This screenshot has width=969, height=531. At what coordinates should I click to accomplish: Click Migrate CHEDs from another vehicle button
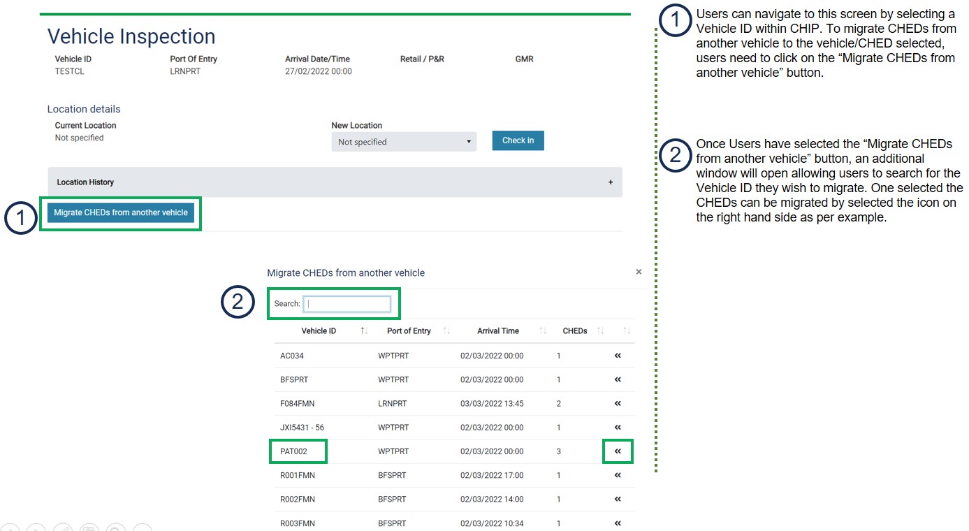tap(121, 212)
